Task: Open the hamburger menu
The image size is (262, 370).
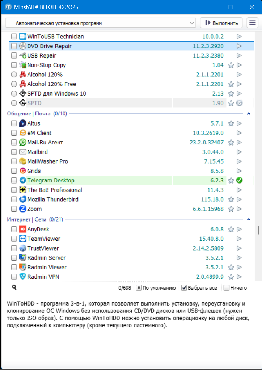Action: (252, 23)
